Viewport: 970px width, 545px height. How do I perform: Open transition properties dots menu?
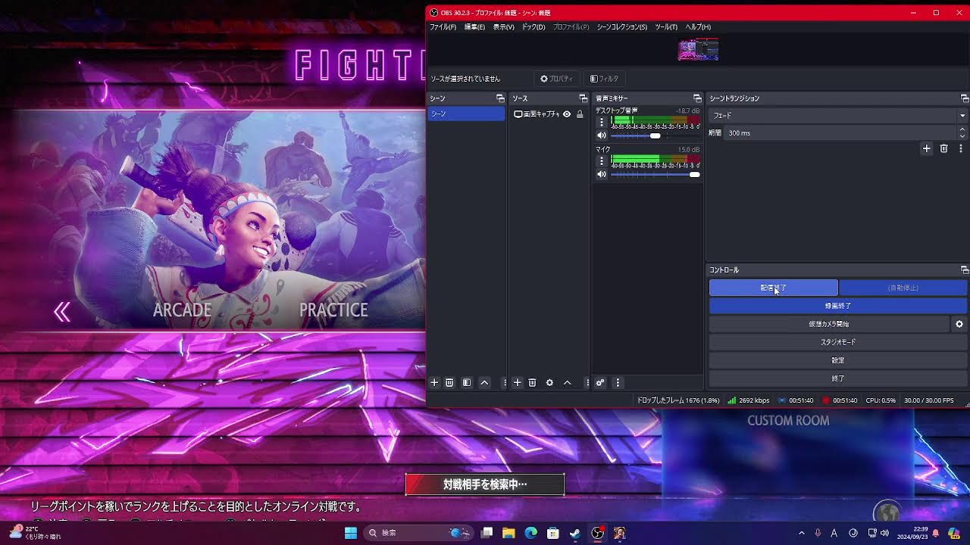click(961, 149)
